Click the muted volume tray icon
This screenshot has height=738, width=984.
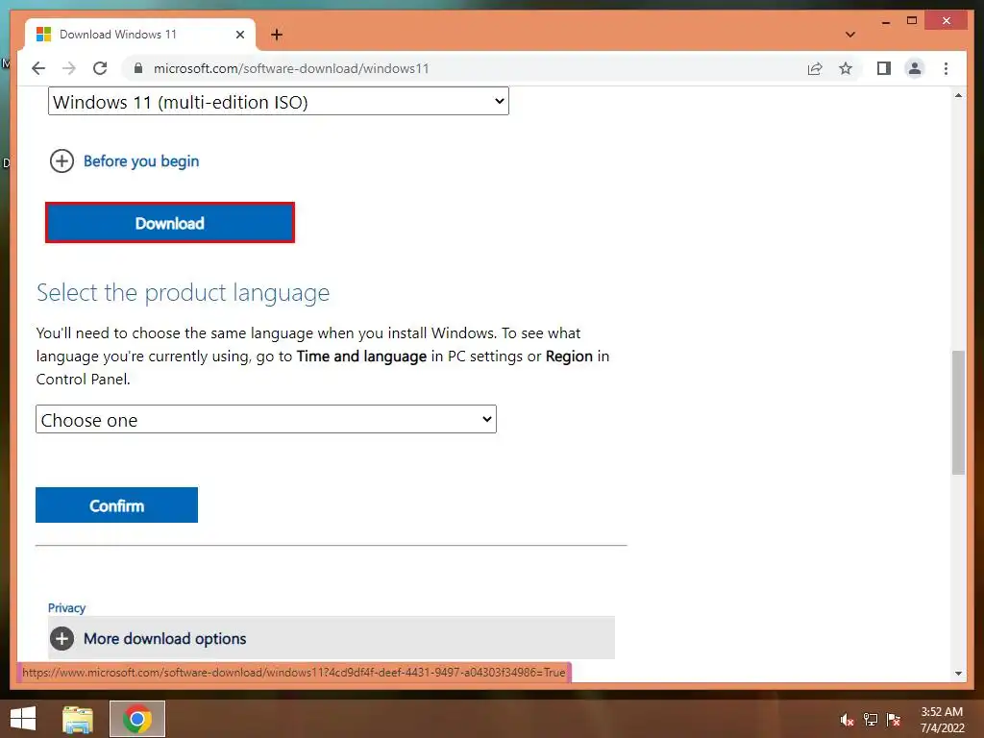848,720
